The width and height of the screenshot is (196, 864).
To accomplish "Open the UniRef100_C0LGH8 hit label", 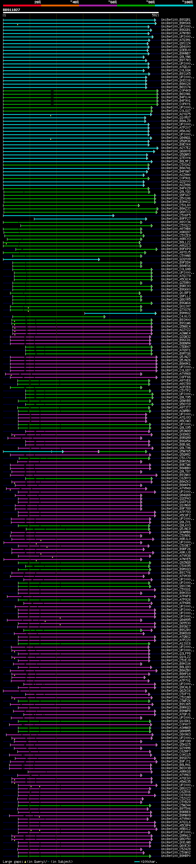I will click(176, 269).
